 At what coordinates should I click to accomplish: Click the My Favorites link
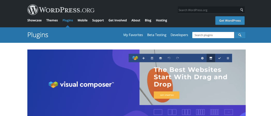coord(133,35)
